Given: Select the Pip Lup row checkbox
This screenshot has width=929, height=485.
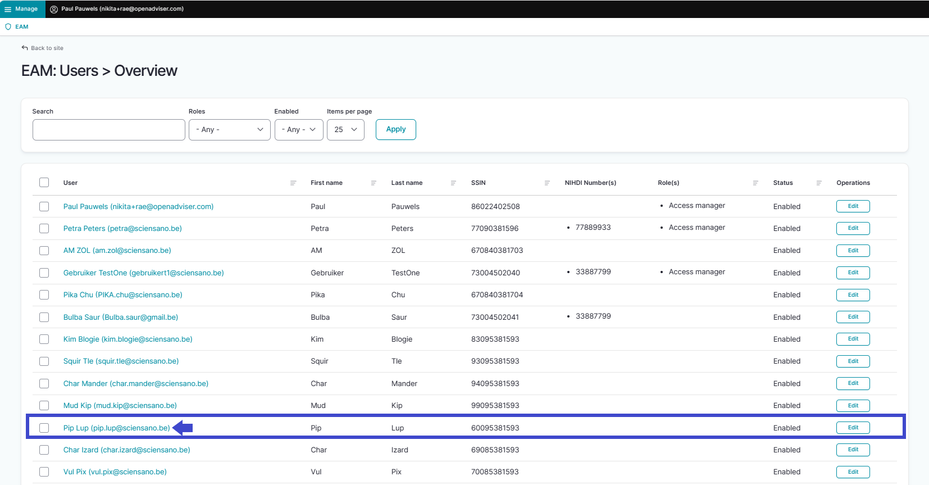Looking at the screenshot, I should coord(44,428).
